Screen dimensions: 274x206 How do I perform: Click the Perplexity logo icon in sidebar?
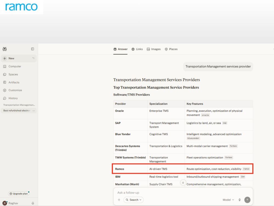(x=5, y=49)
